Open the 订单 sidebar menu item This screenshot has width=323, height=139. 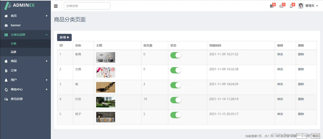point(25,71)
